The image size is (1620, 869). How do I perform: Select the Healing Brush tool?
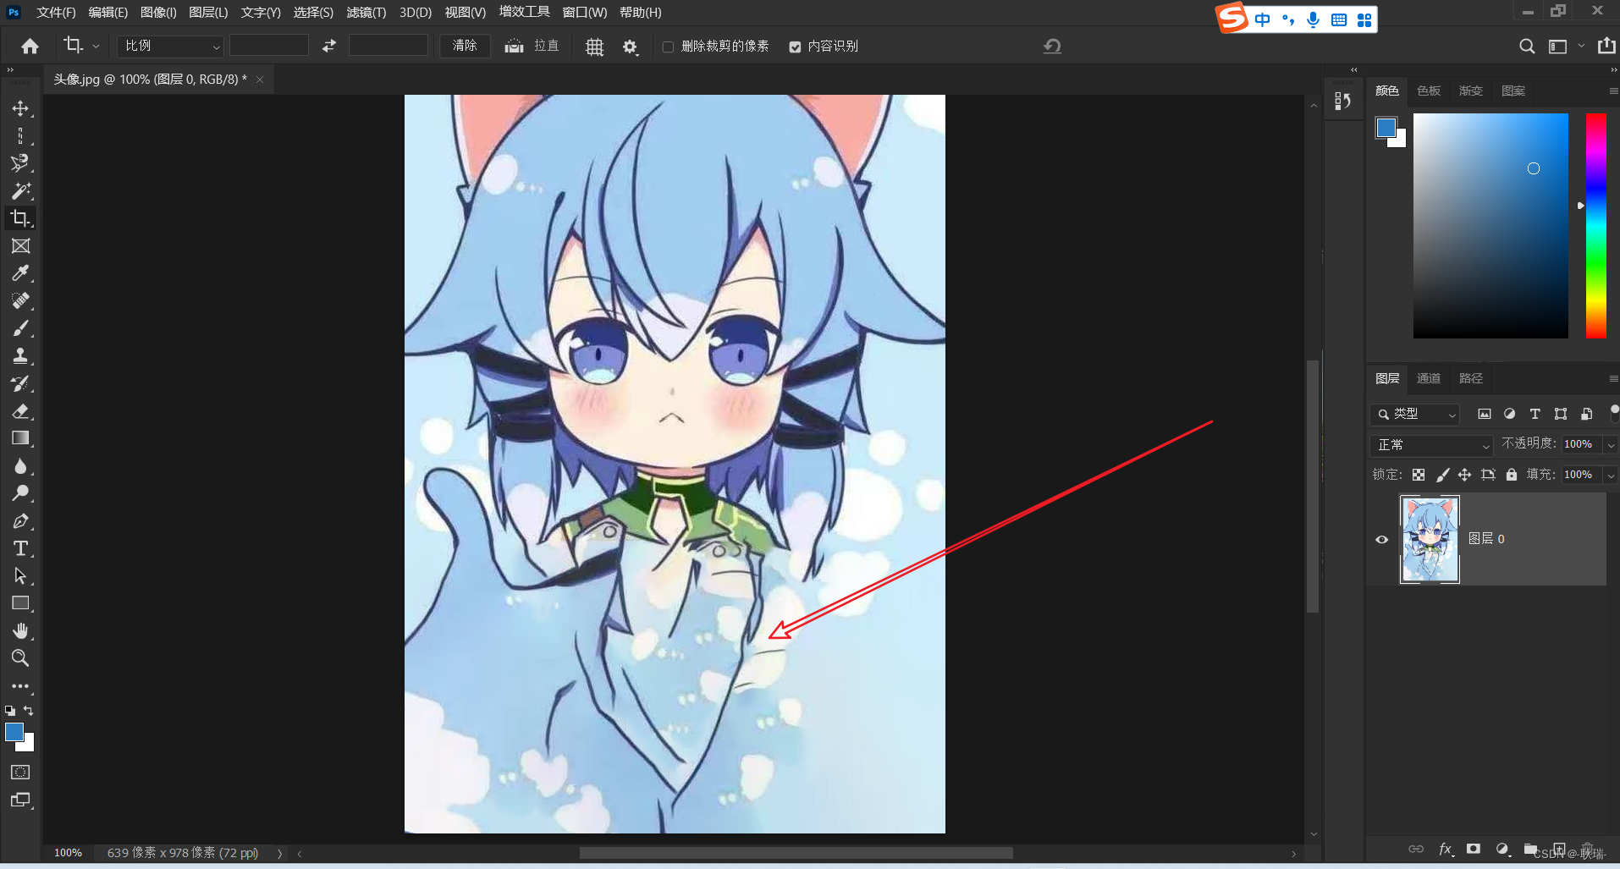20,300
